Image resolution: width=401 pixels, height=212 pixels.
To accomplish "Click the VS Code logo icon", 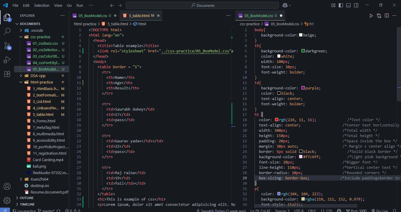I will (5, 5).
